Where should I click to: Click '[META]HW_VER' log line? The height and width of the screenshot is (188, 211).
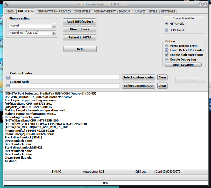click(36, 127)
